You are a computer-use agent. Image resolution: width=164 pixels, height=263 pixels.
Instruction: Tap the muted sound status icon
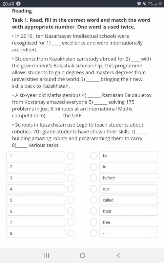point(144,4)
